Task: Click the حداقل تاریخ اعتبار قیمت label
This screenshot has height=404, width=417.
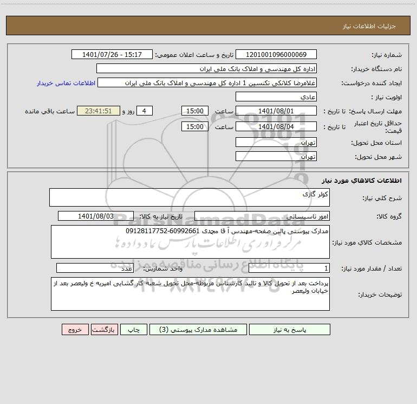Action: pos(377,127)
